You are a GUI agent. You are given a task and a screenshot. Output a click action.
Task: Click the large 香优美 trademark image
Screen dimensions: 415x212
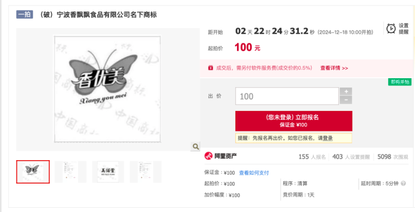click(107, 89)
